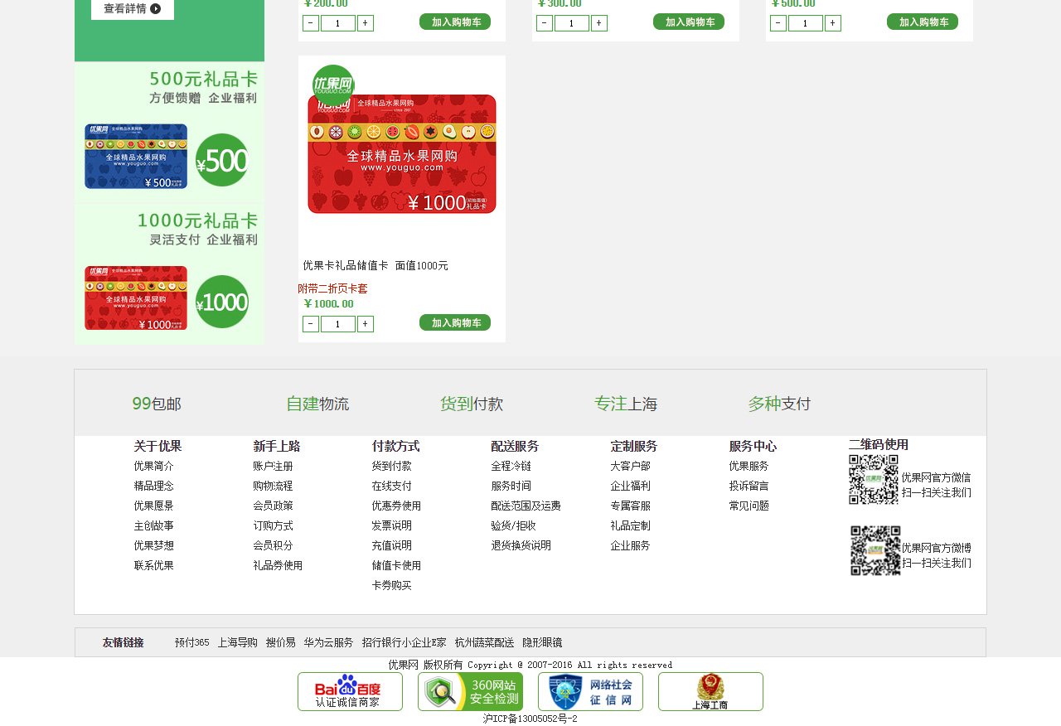Click the network social credit badge
Image resolution: width=1061 pixels, height=726 pixels.
(x=590, y=691)
